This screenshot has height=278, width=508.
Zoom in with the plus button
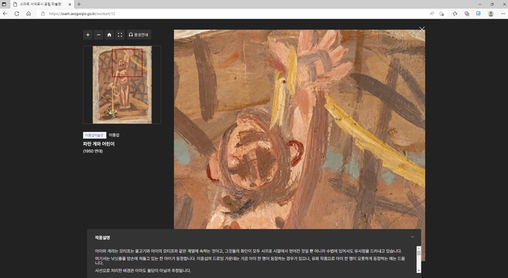click(88, 34)
